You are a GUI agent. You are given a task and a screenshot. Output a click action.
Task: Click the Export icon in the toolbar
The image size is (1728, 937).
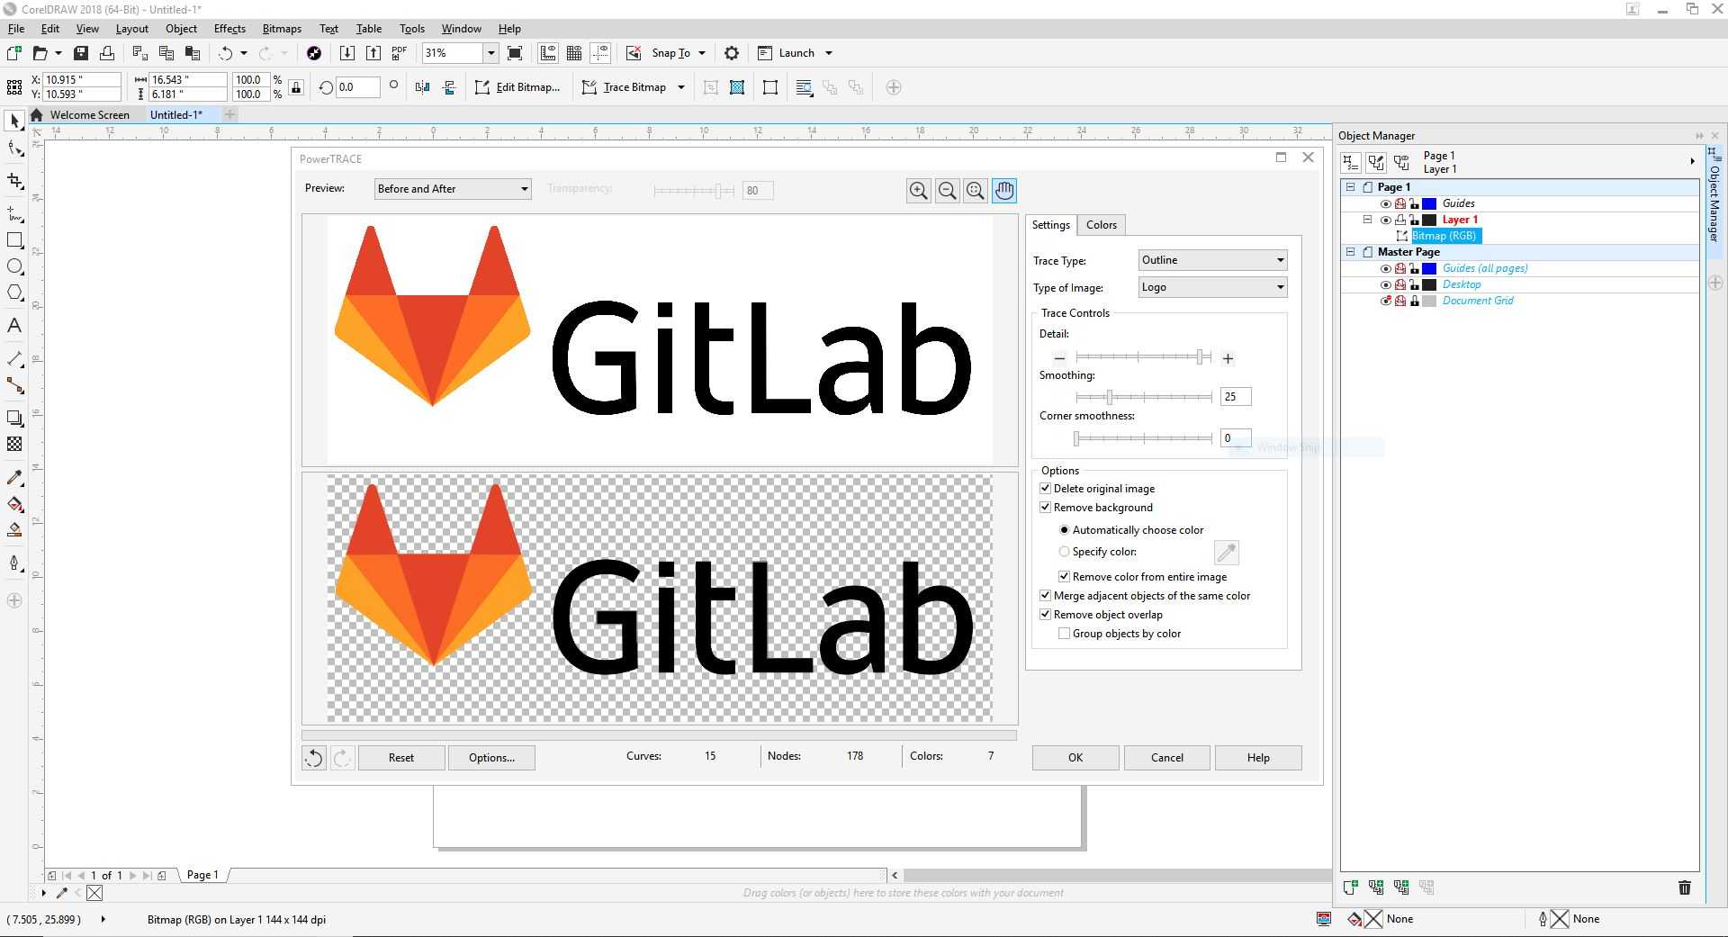[x=373, y=53]
